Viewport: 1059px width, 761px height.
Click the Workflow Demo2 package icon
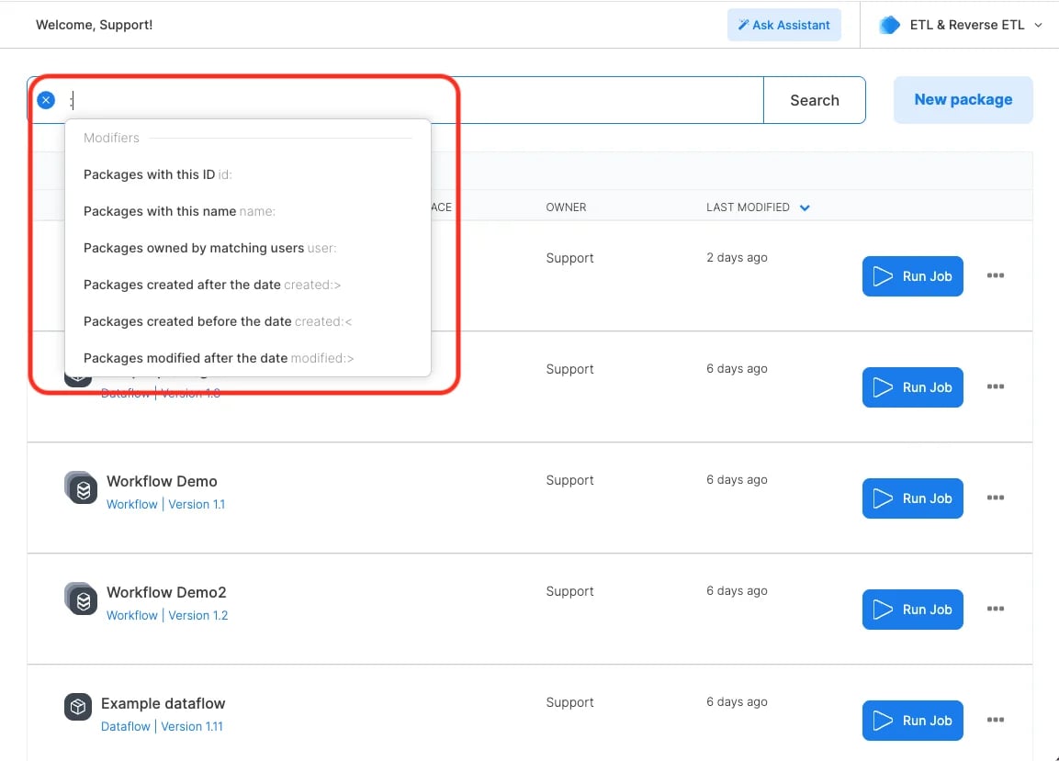coord(81,599)
